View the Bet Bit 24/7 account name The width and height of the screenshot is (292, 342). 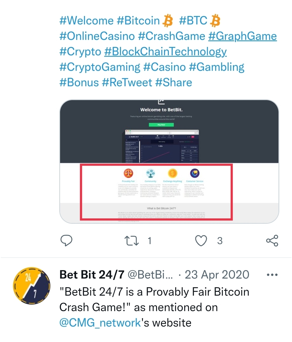pos(92,275)
